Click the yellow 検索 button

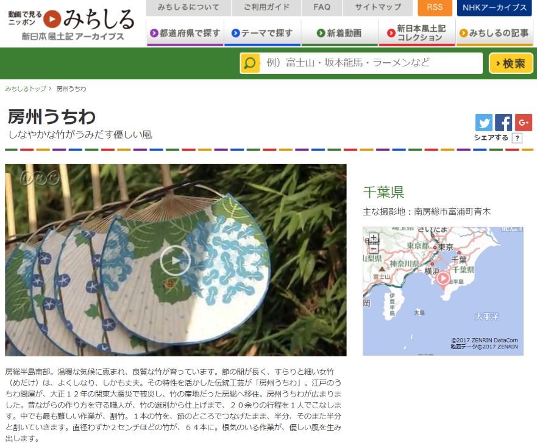point(511,63)
